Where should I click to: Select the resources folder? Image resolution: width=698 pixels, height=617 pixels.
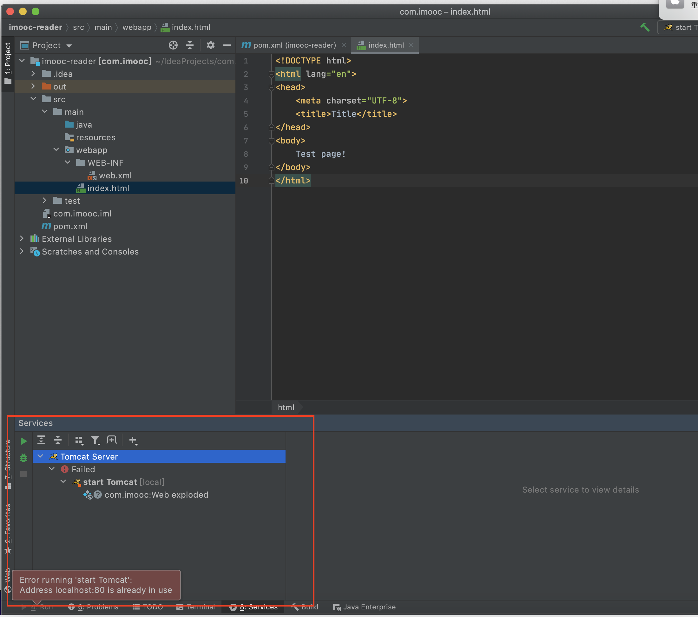90,137
